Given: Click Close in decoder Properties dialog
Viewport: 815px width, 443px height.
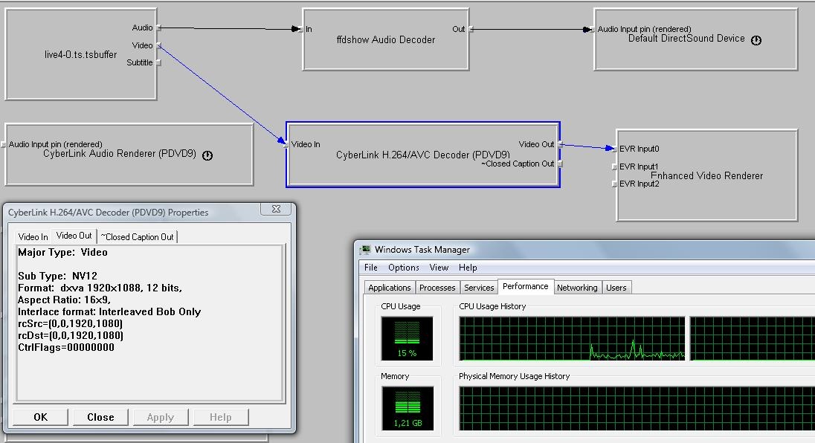Looking at the screenshot, I should pos(100,417).
